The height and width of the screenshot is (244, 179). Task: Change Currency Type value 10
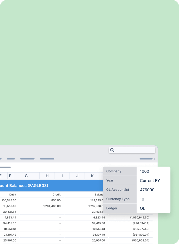[142, 199]
